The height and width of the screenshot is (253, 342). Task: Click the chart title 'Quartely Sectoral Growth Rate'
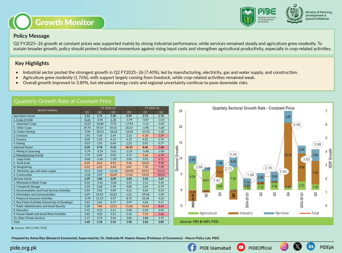coord(253,108)
